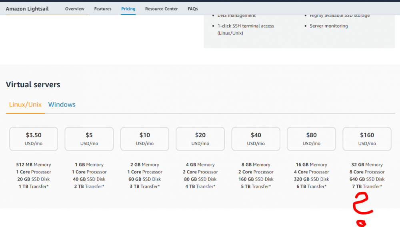The width and height of the screenshot is (400, 227).
Task: Click the 3 TB Transfer* text
Action: pos(145,187)
